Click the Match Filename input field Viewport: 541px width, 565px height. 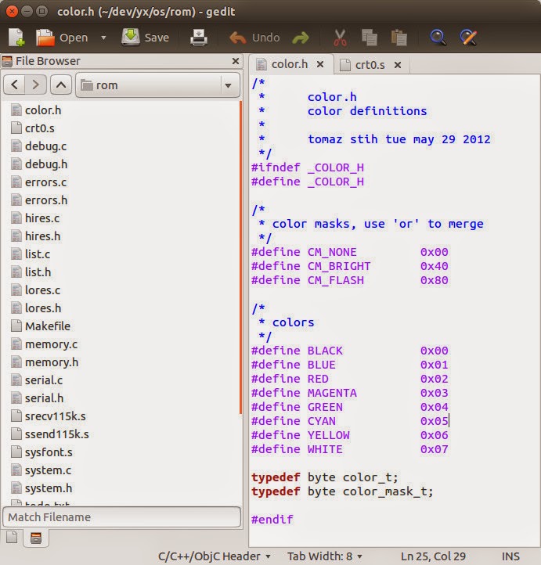click(x=122, y=517)
